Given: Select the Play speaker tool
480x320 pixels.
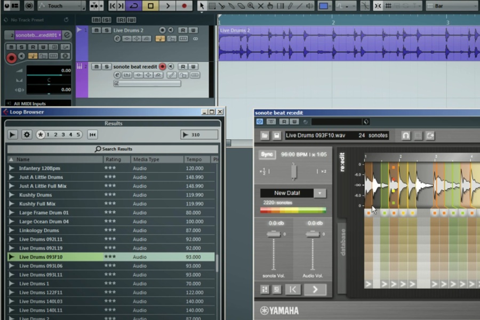Looking at the screenshot, I should tap(309, 6).
